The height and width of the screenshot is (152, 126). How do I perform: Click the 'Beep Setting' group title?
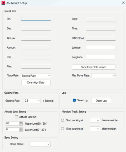point(11,137)
